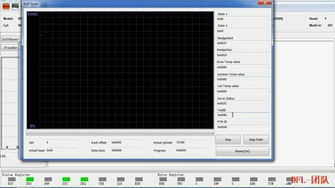Click the Drive Temp value field
The width and height of the screenshot is (335, 188).
tap(243, 67)
